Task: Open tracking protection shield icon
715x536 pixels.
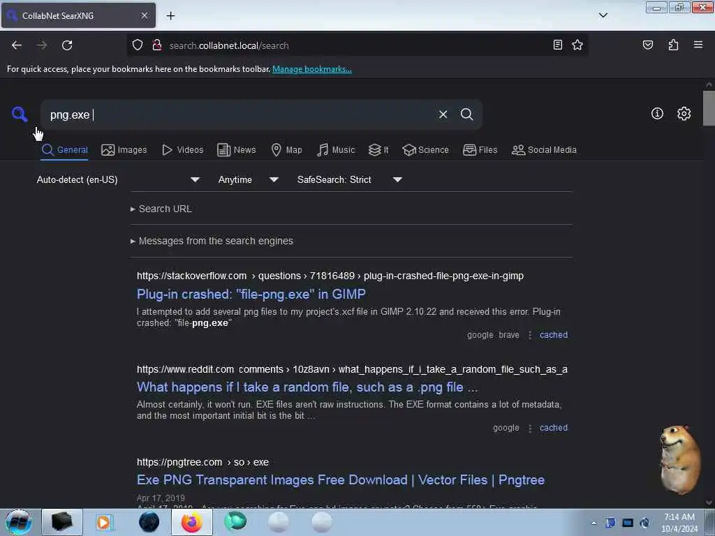Action: [x=138, y=45]
